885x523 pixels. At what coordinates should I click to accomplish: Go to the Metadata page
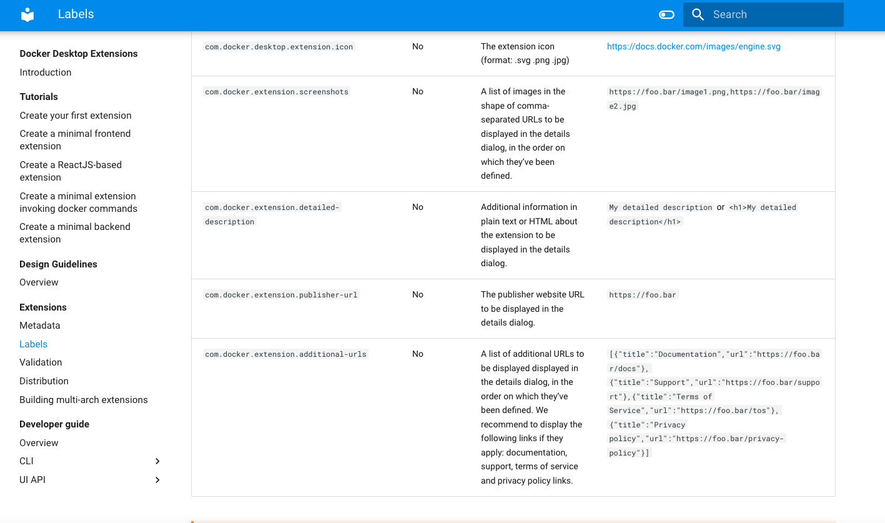40,326
